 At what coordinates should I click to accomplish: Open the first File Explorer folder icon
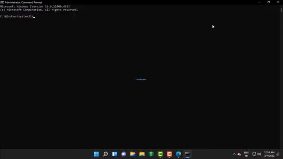(x=133, y=154)
